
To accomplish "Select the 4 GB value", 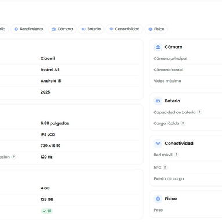I will pos(45,188).
